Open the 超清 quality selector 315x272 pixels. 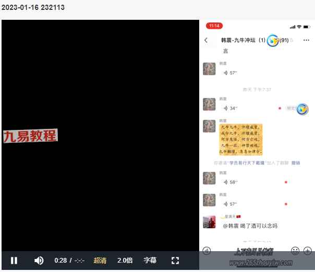point(100,261)
